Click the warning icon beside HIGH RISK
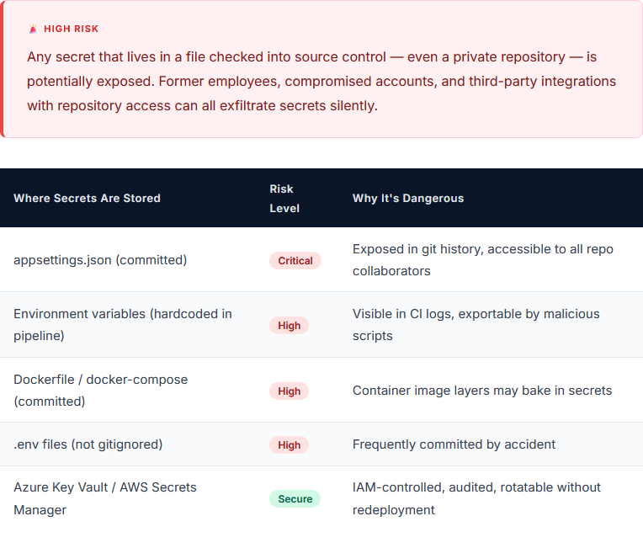The height and width of the screenshot is (548, 643). tap(33, 29)
